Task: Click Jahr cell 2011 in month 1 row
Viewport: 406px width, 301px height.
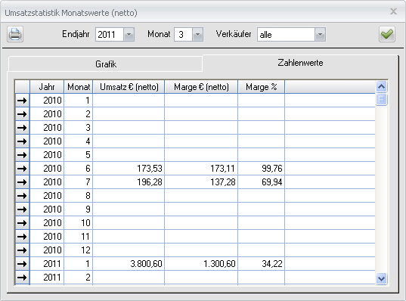Action: coord(47,264)
